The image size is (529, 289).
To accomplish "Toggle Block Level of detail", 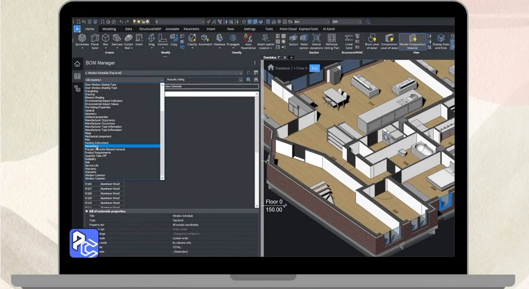I will tap(372, 38).
